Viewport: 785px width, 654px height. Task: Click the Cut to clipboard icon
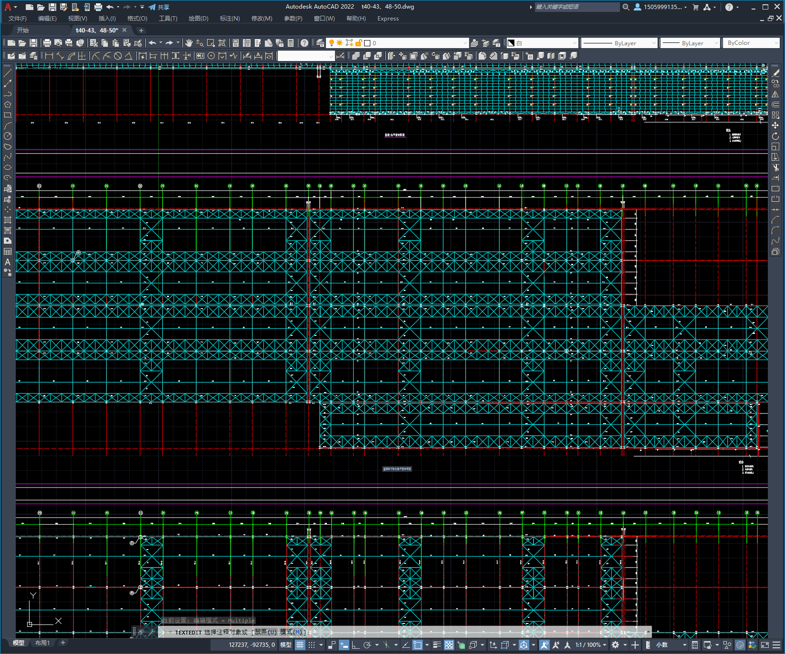pos(94,43)
